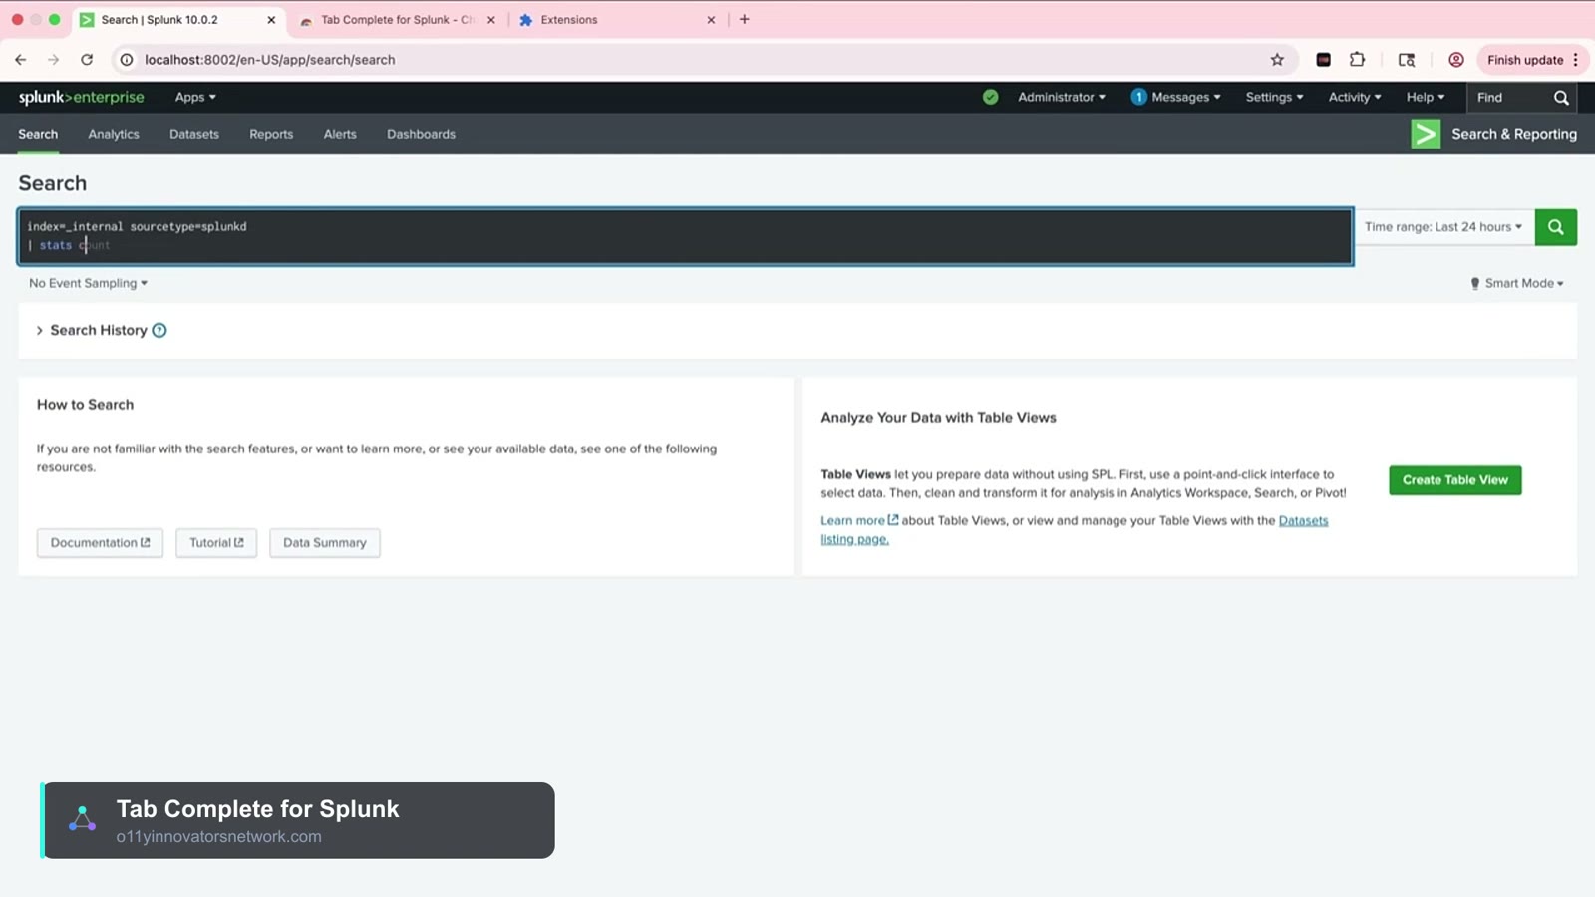Open Activity dropdown menu
Image resolution: width=1595 pixels, height=897 pixels.
(x=1355, y=97)
